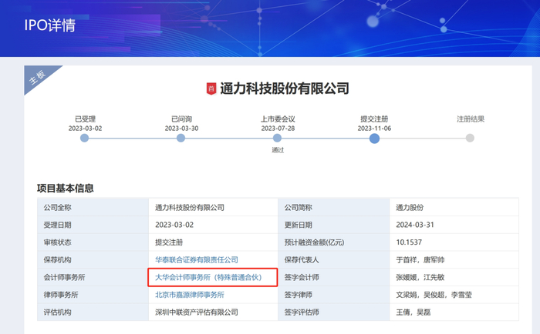Click the 上市委会议 stage label
The height and width of the screenshot is (334, 540).
[x=278, y=119]
